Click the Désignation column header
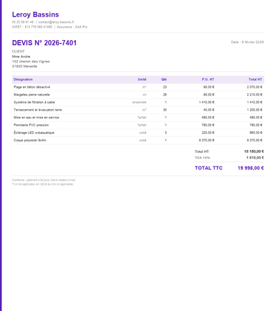Viewport: 276px width, 311px height. 23,79
